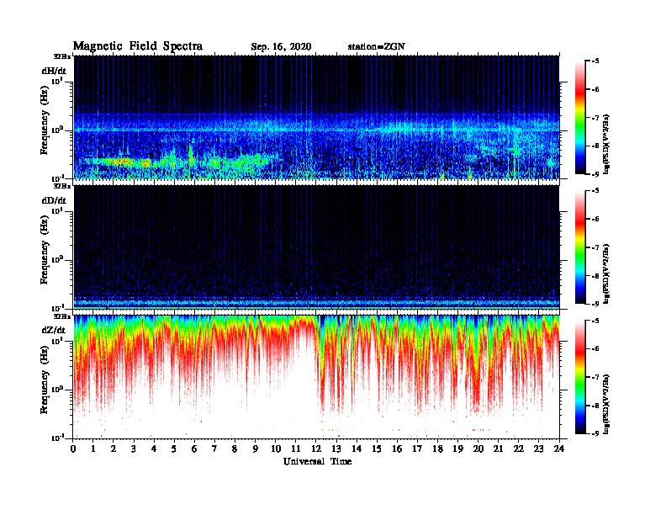Viewport: 666px width, 515px height.
Task: Click hour 16 on the Universal Time axis
Action: 397,449
